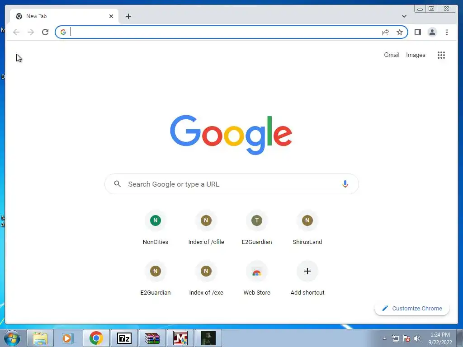
Task: Click the Chrome taskbar icon
Action: click(x=96, y=338)
